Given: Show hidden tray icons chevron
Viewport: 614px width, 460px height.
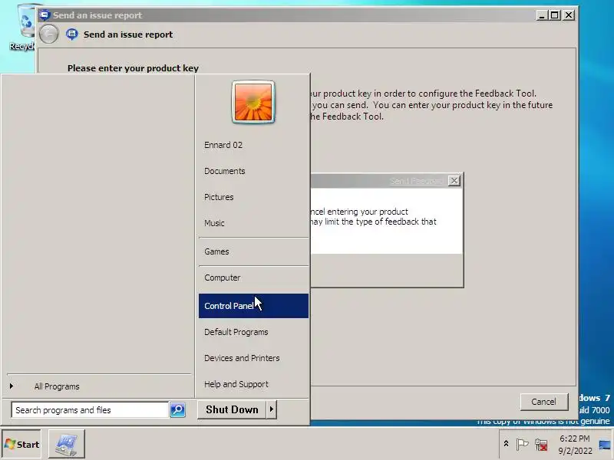Looking at the screenshot, I should [x=506, y=444].
